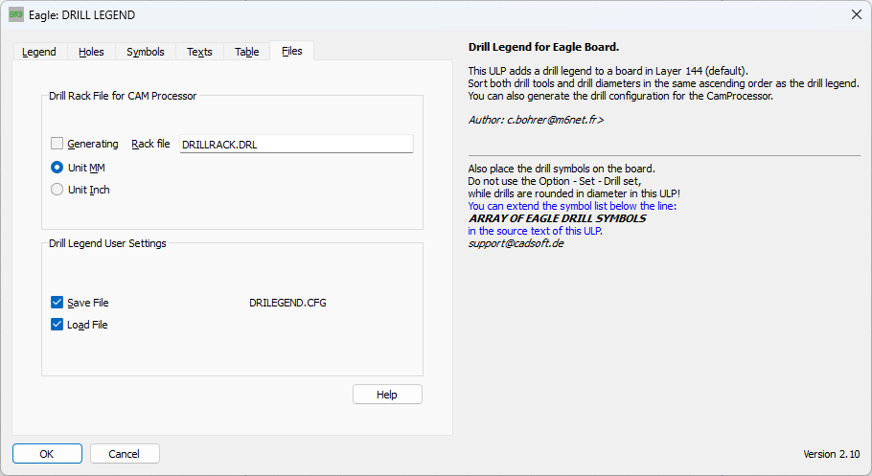
Task: Click the Files tab
Action: pyautogui.click(x=292, y=51)
